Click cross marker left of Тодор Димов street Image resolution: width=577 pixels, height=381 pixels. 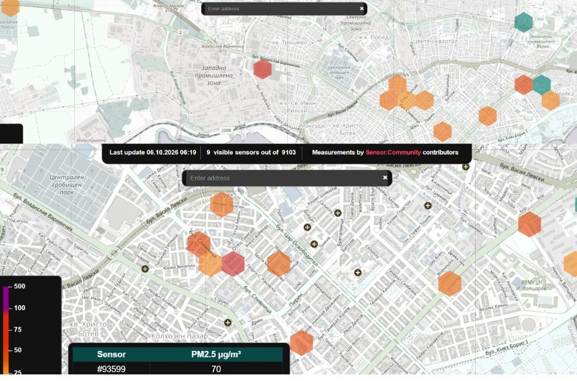(338, 212)
